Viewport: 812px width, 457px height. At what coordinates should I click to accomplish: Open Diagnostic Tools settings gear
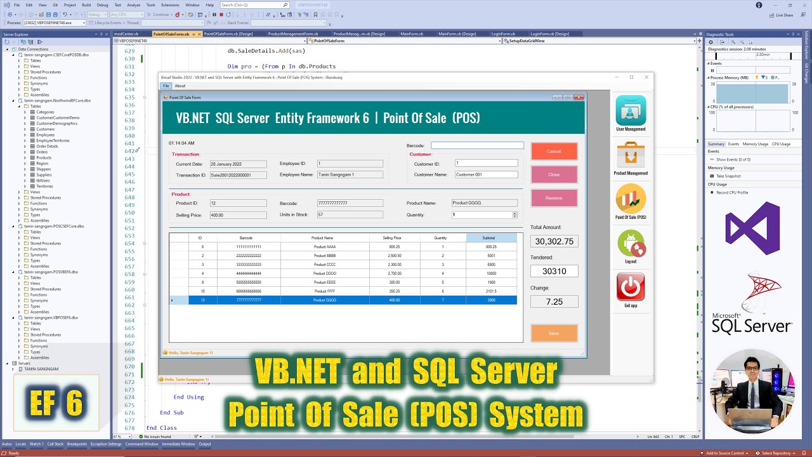click(711, 42)
